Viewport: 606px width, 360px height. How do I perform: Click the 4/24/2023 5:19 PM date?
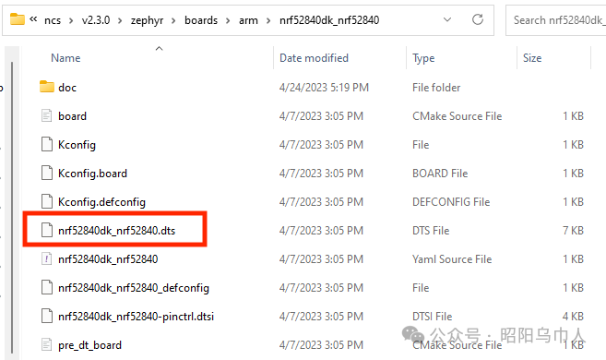point(324,88)
